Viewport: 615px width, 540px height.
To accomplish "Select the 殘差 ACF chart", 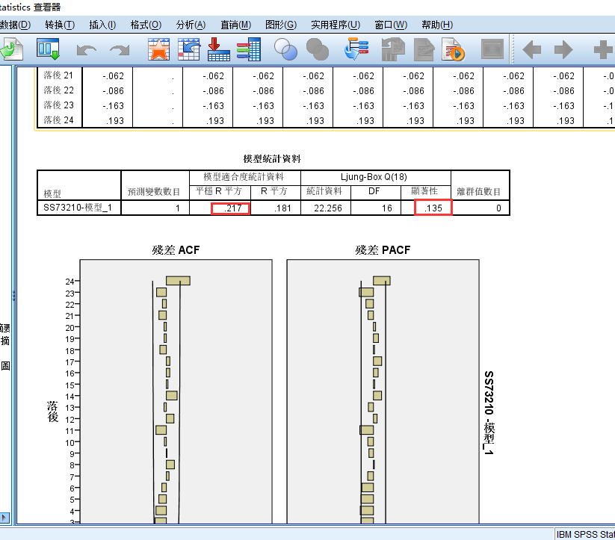I will pyautogui.click(x=175, y=388).
